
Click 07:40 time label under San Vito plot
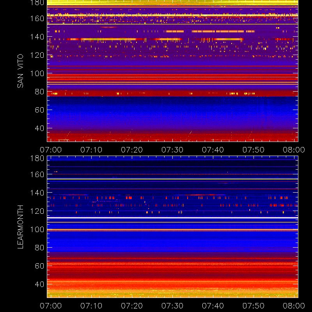tap(213, 150)
